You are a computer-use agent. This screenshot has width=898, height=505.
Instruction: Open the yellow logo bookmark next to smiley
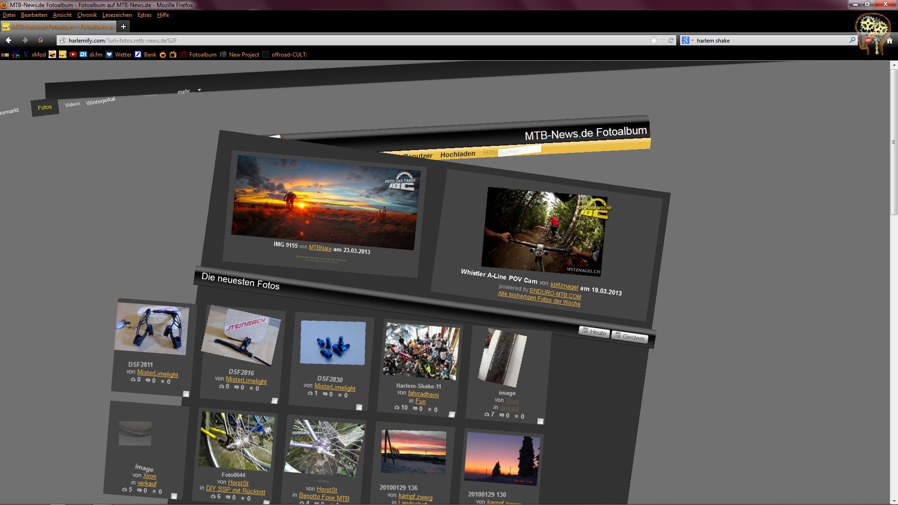[63, 55]
